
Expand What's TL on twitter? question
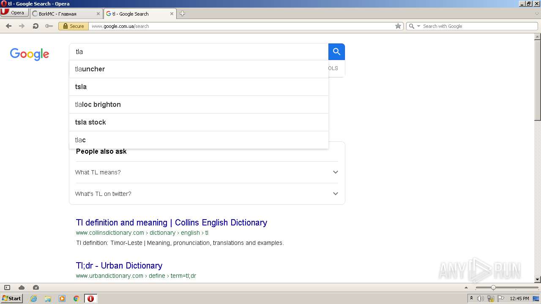pos(207,194)
